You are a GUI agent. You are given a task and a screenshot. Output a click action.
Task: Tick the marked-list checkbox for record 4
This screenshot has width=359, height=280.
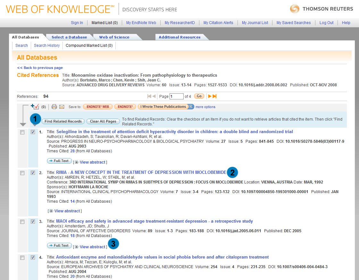(22, 258)
